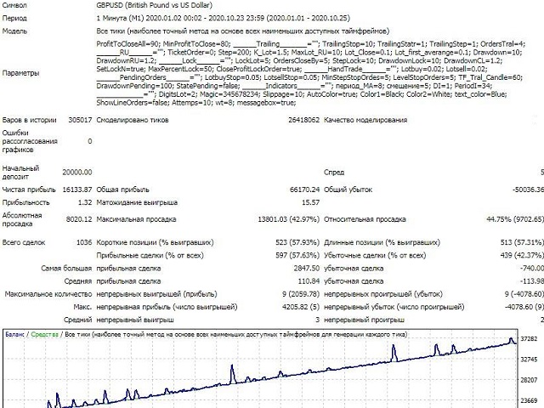Select the expected payoff value 15.57
The width and height of the screenshot is (544, 408).
click(310, 202)
